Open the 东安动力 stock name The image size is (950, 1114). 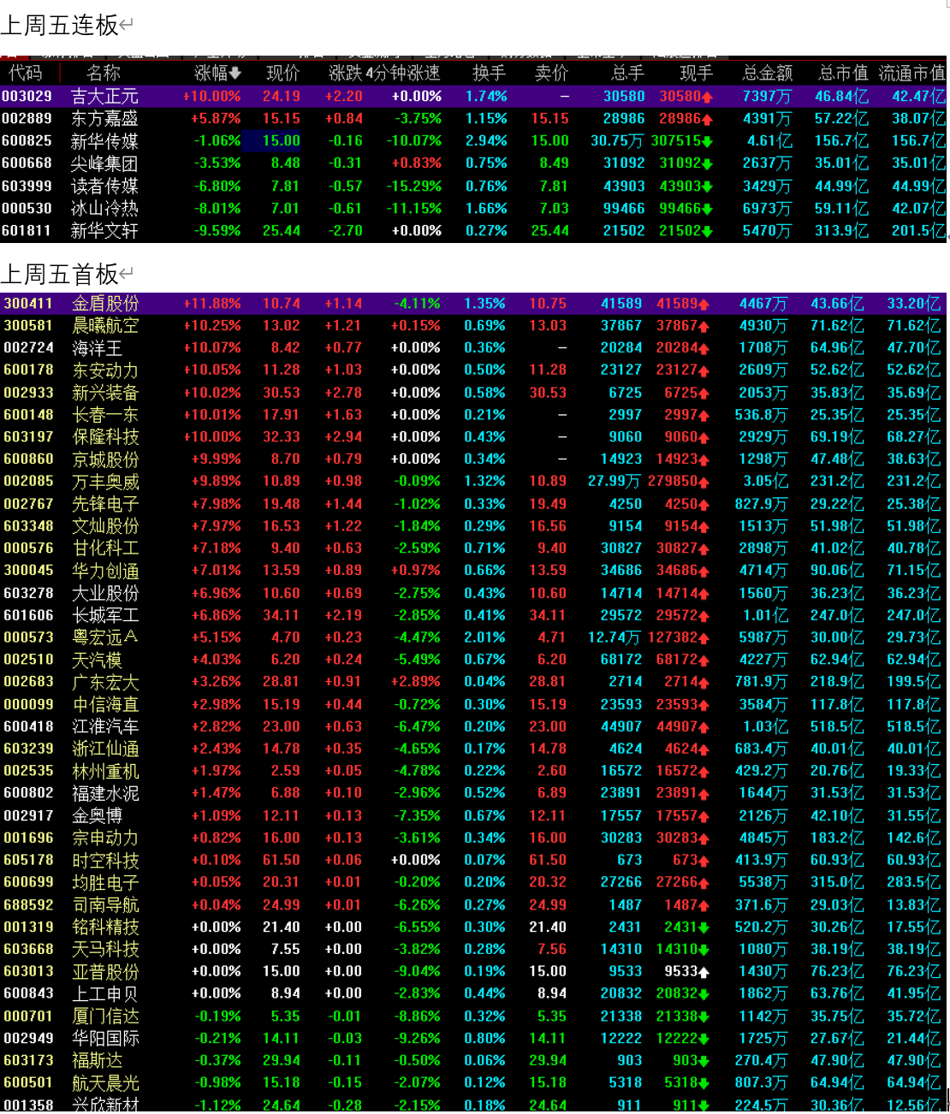click(x=105, y=370)
